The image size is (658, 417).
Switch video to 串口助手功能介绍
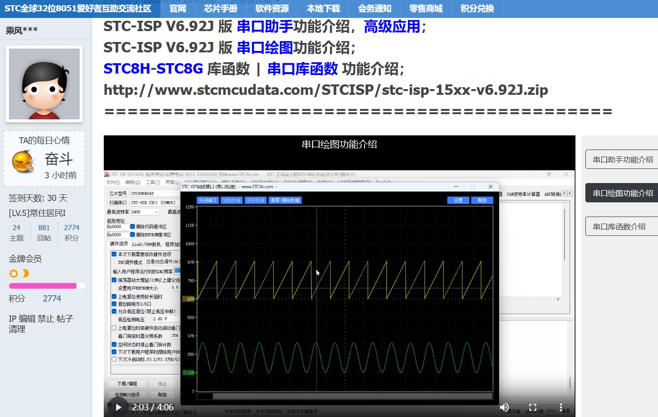click(622, 159)
